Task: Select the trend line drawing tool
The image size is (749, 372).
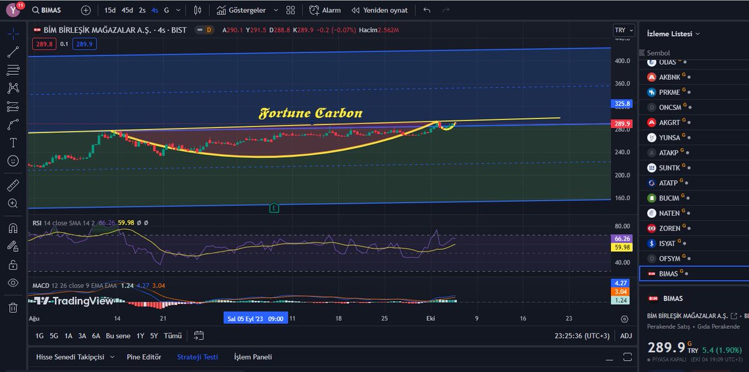Action: point(13,52)
